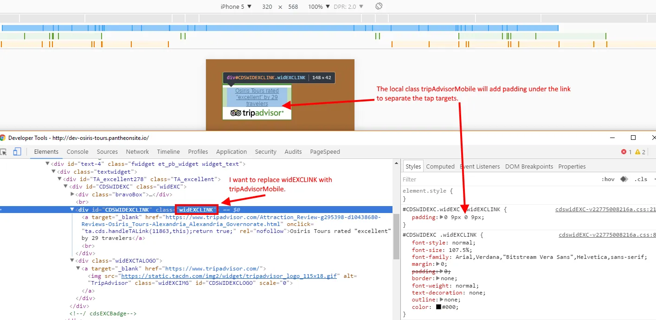Screen dimensions: 656x320
Task: Open the Security tab
Action: point(266,151)
